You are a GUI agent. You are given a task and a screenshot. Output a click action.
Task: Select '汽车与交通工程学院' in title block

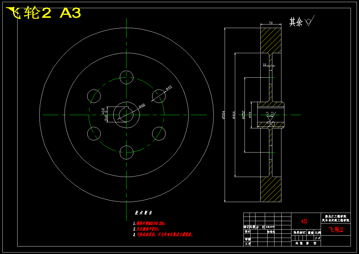click(336, 220)
